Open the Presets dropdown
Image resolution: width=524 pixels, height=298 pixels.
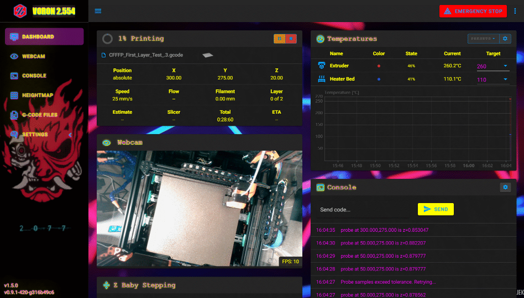pyautogui.click(x=483, y=39)
